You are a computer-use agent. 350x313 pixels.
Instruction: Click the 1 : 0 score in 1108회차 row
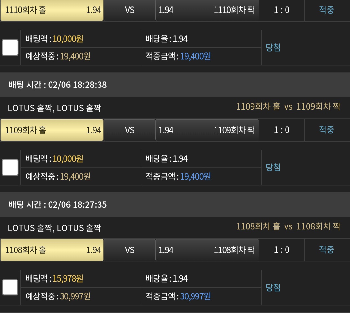click(x=282, y=250)
